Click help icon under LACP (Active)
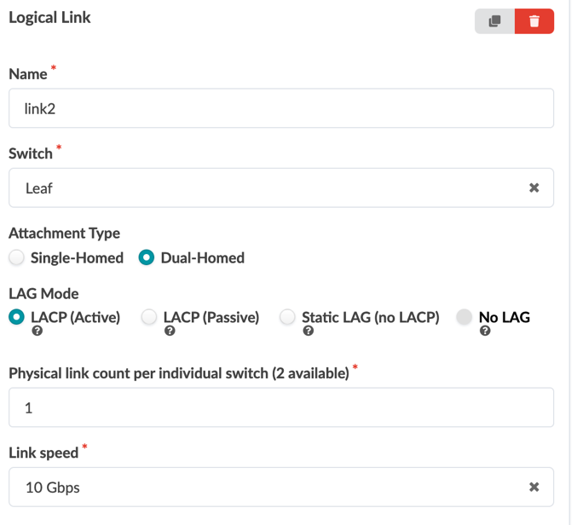This screenshot has height=525, width=577. pos(38,332)
